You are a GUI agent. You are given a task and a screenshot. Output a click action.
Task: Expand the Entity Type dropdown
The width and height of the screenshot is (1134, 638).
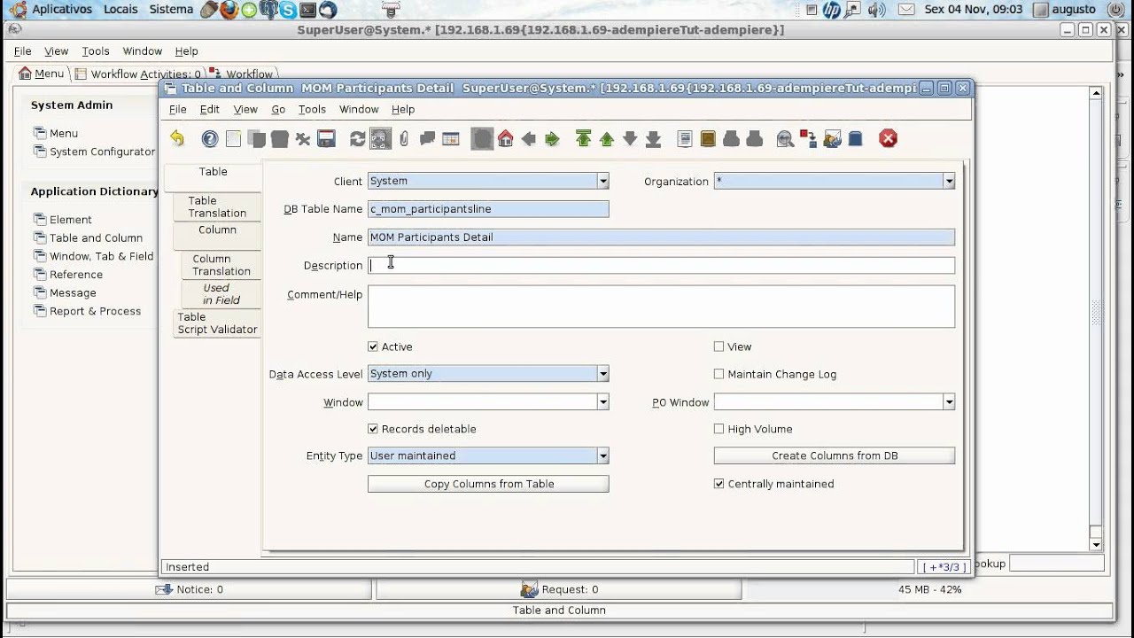click(x=602, y=455)
